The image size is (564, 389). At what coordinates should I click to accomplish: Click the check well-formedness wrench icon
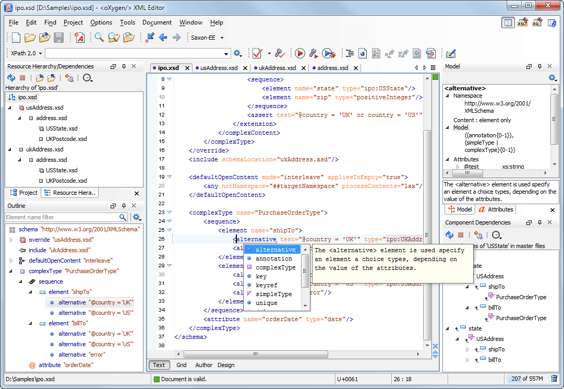280,54
